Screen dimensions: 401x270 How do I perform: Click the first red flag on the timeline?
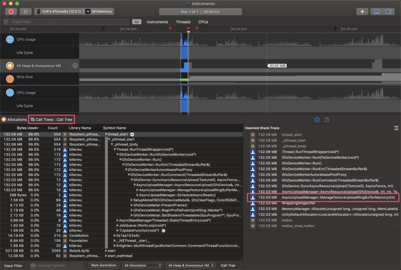[x=170, y=29]
